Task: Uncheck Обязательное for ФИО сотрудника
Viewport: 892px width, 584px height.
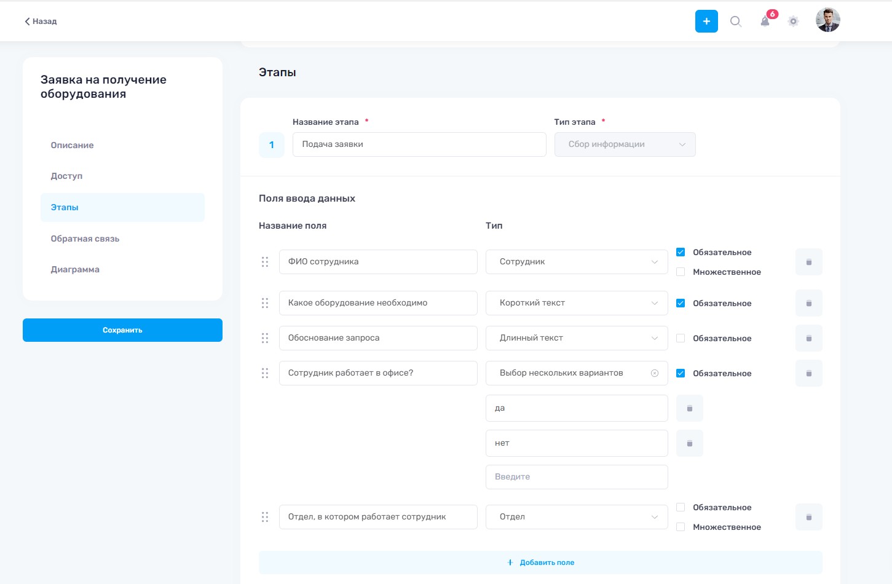Action: point(681,252)
